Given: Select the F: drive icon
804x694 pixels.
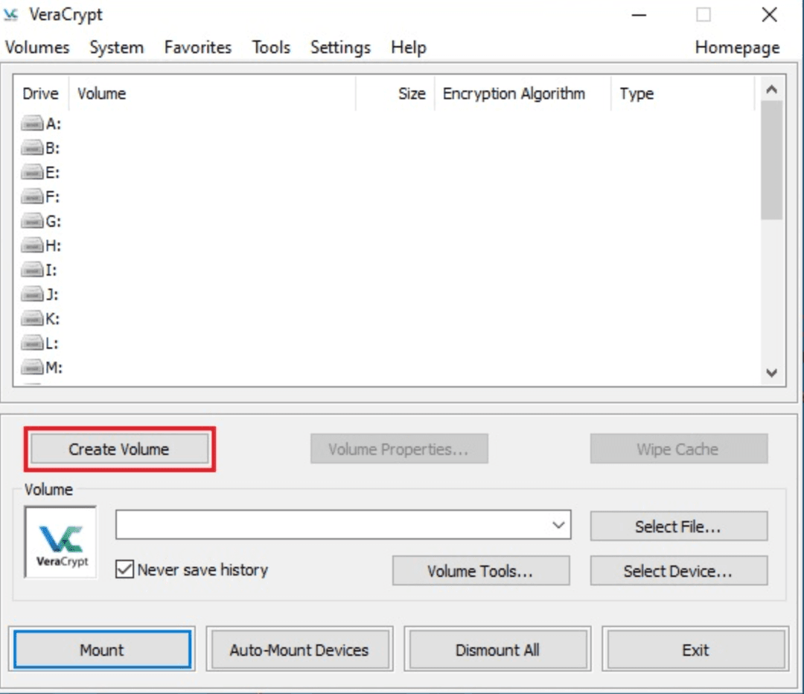Looking at the screenshot, I should [32, 197].
